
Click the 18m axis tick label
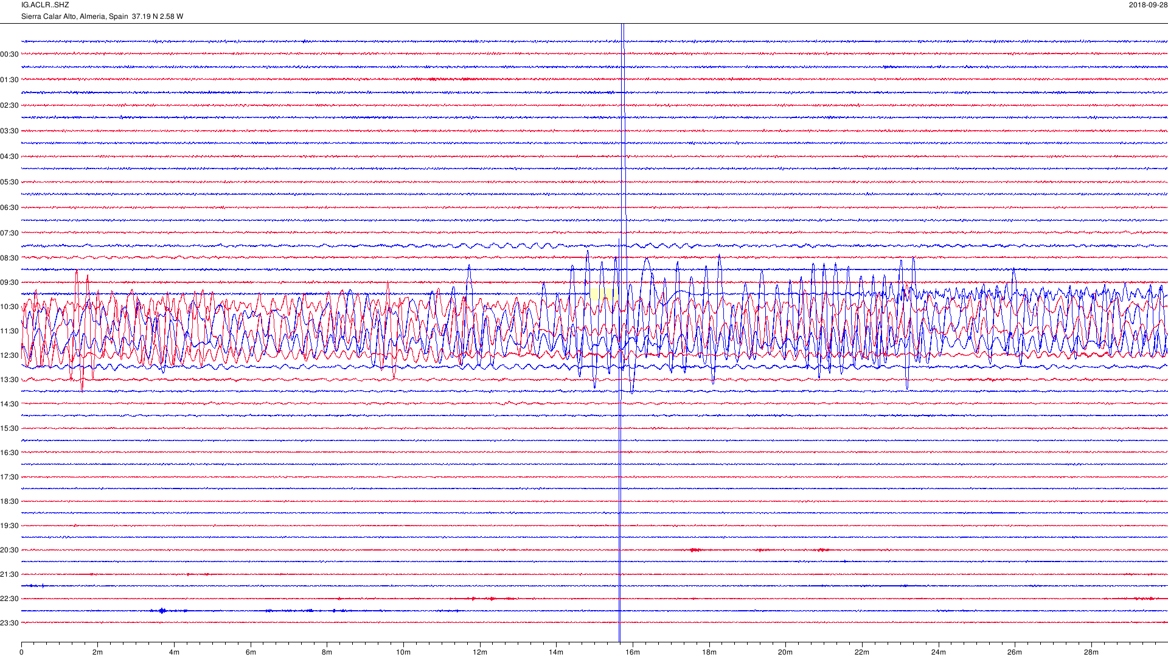709,652
